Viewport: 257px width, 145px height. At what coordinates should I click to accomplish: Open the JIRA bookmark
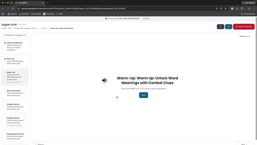(59, 14)
